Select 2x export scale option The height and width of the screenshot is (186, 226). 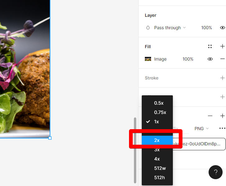(157, 140)
